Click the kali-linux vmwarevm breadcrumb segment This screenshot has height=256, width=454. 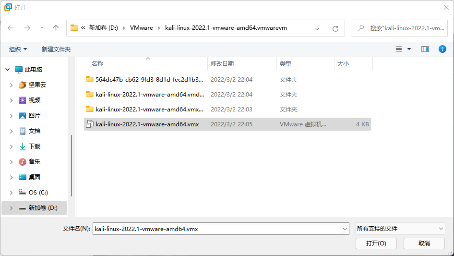[x=226, y=28]
